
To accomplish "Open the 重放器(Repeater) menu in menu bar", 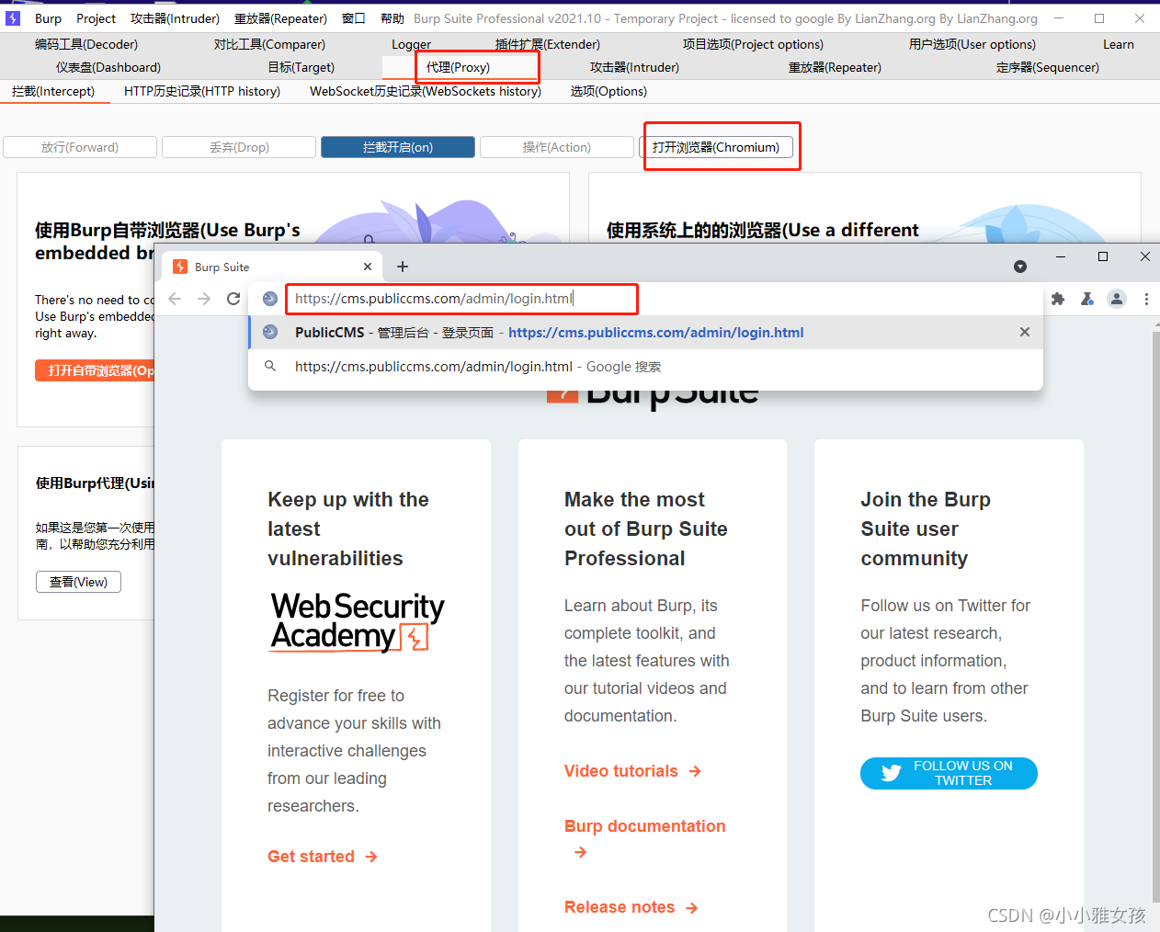I will coord(280,18).
